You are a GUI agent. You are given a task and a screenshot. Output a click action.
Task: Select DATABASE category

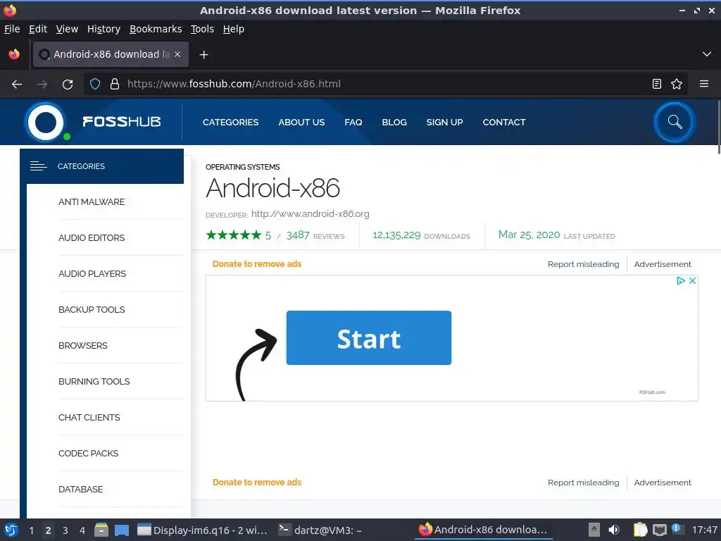point(80,489)
